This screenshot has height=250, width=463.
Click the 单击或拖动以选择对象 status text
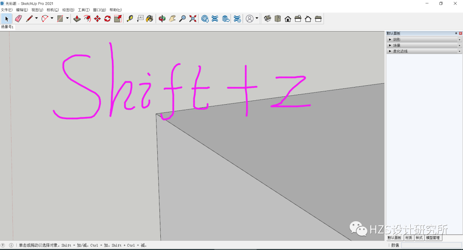[x=39, y=245]
